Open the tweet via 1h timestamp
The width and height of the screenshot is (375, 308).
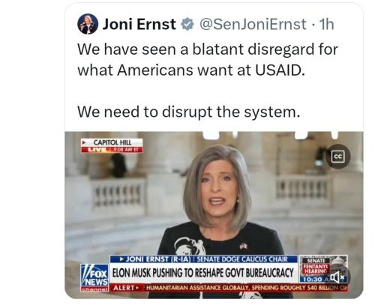(x=326, y=24)
